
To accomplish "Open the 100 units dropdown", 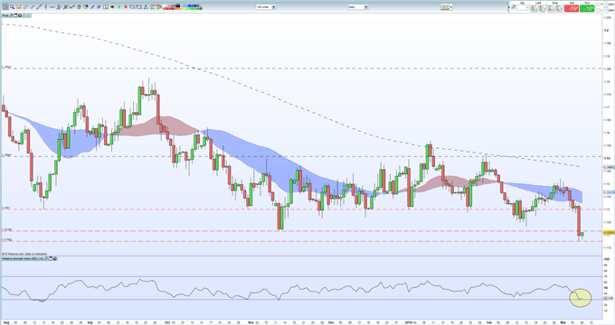I will click(266, 6).
